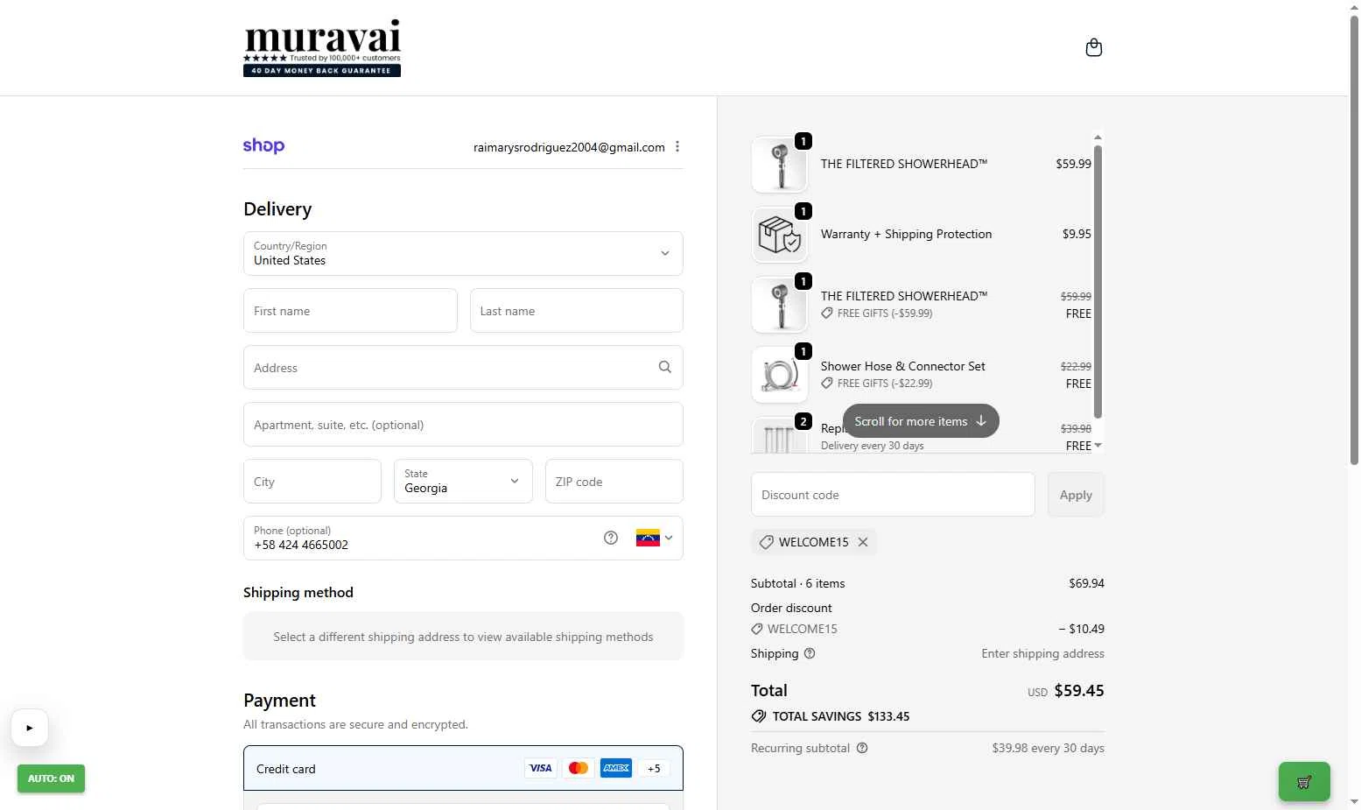Screen dimensions: 1361x810
Task: Click the Apply discount button
Action: [x=1076, y=495]
